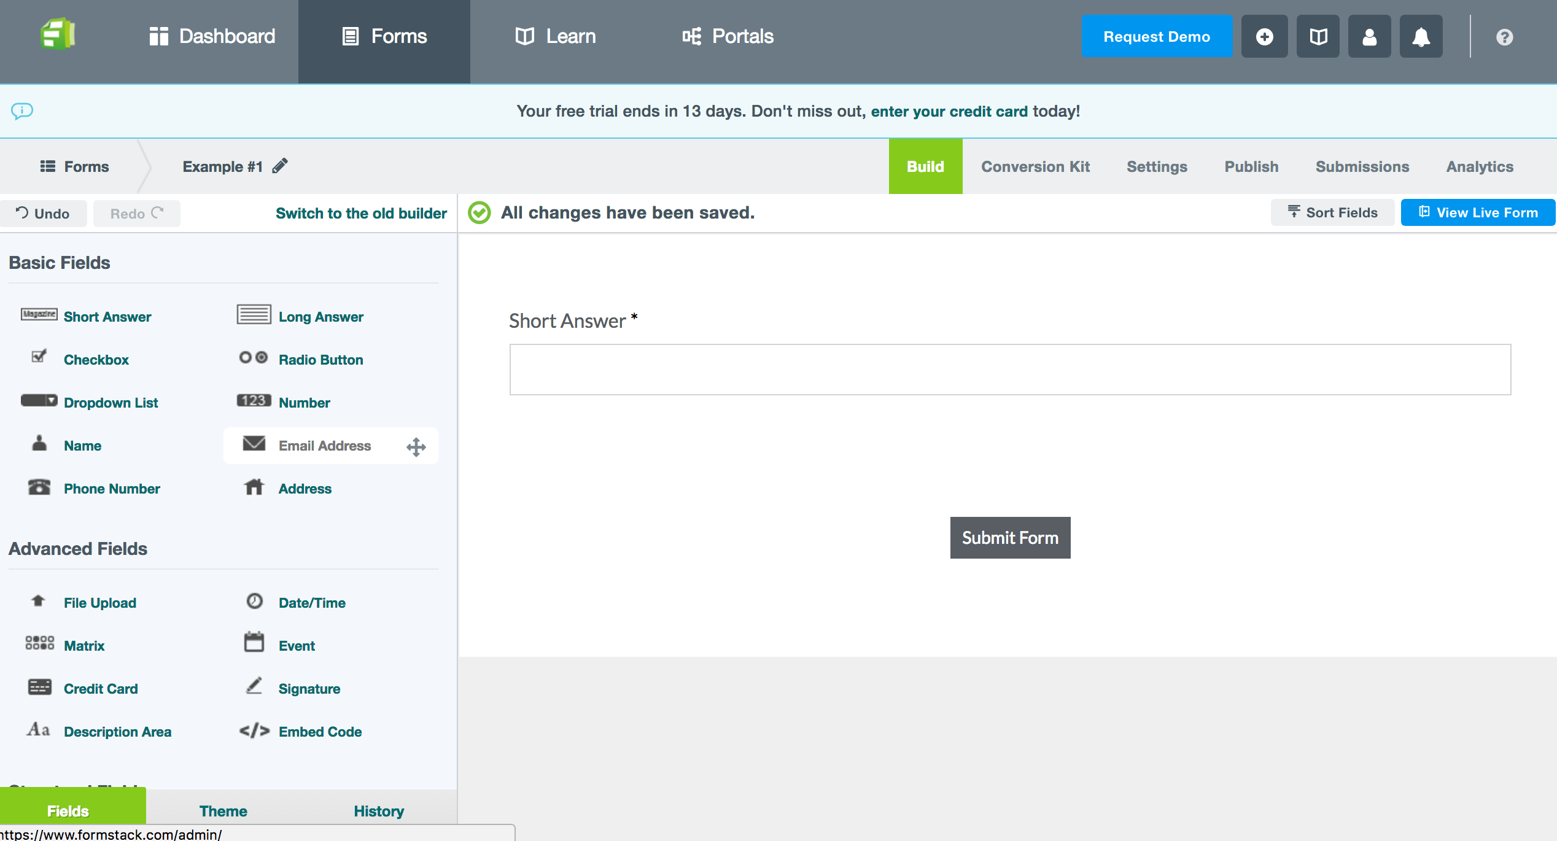Click the Formstack logo icon

(x=58, y=35)
